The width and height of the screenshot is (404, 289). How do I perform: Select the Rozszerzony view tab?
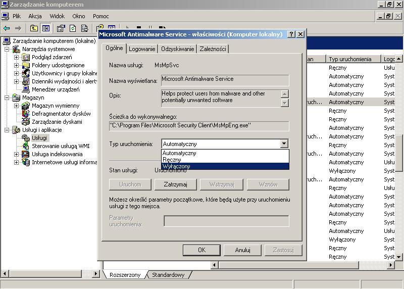(125, 275)
